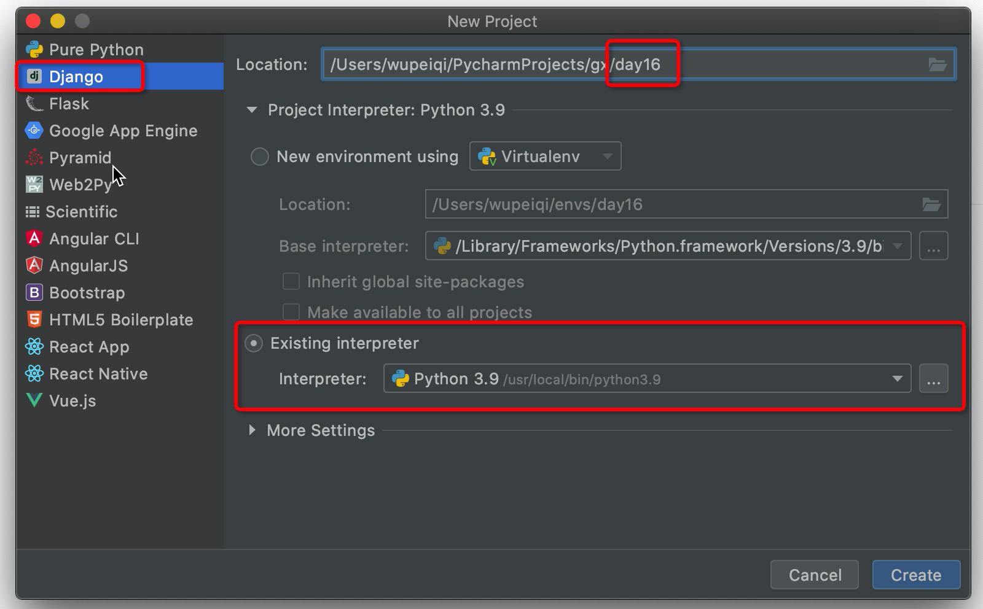Select the HTML5 Boilerplate icon
This screenshot has width=983, height=609.
[34, 320]
